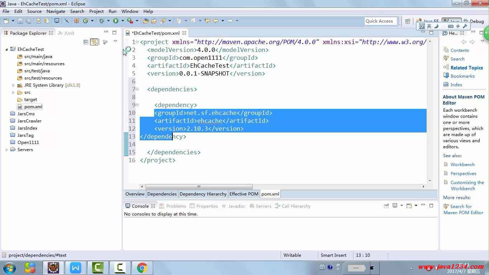Switch to Overview editor tab
489x275 pixels.
[x=135, y=194]
